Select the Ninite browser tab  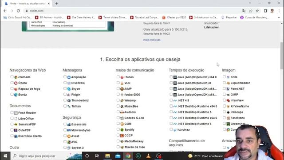(x=27, y=4)
